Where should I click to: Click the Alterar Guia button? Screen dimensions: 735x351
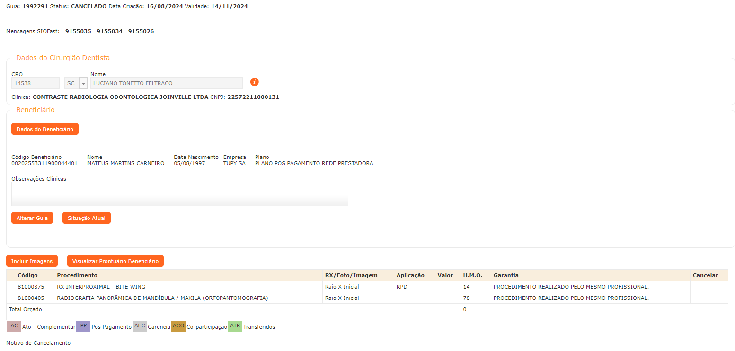point(32,218)
